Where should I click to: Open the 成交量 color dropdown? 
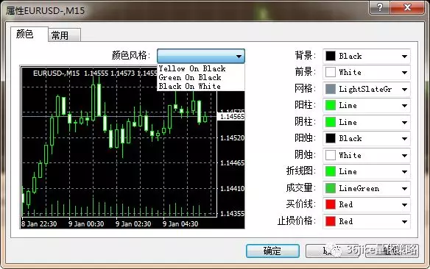[367, 189]
